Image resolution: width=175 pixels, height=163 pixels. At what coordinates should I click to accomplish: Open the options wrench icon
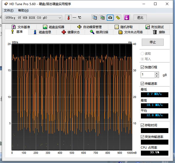coord(118,18)
